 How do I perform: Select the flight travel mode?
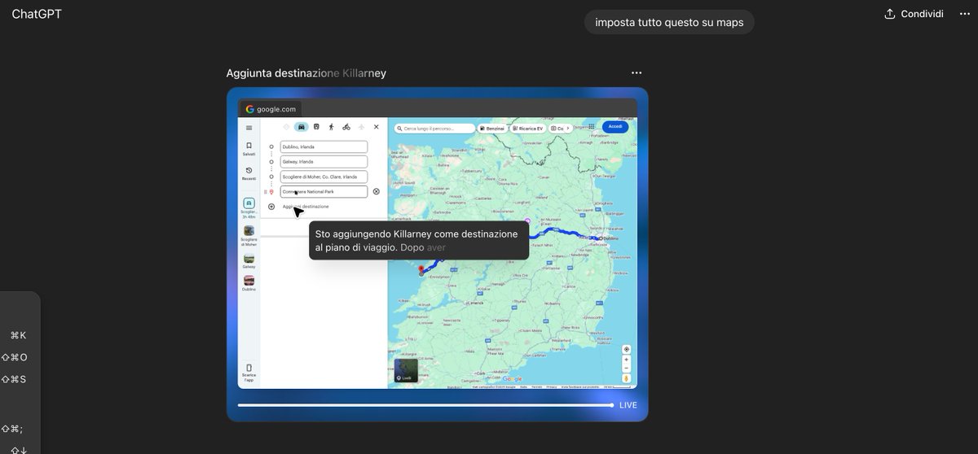(x=361, y=127)
